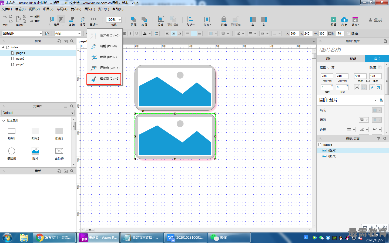Click the align text right icon
The width and height of the screenshot is (389, 243).
pos(180,33)
